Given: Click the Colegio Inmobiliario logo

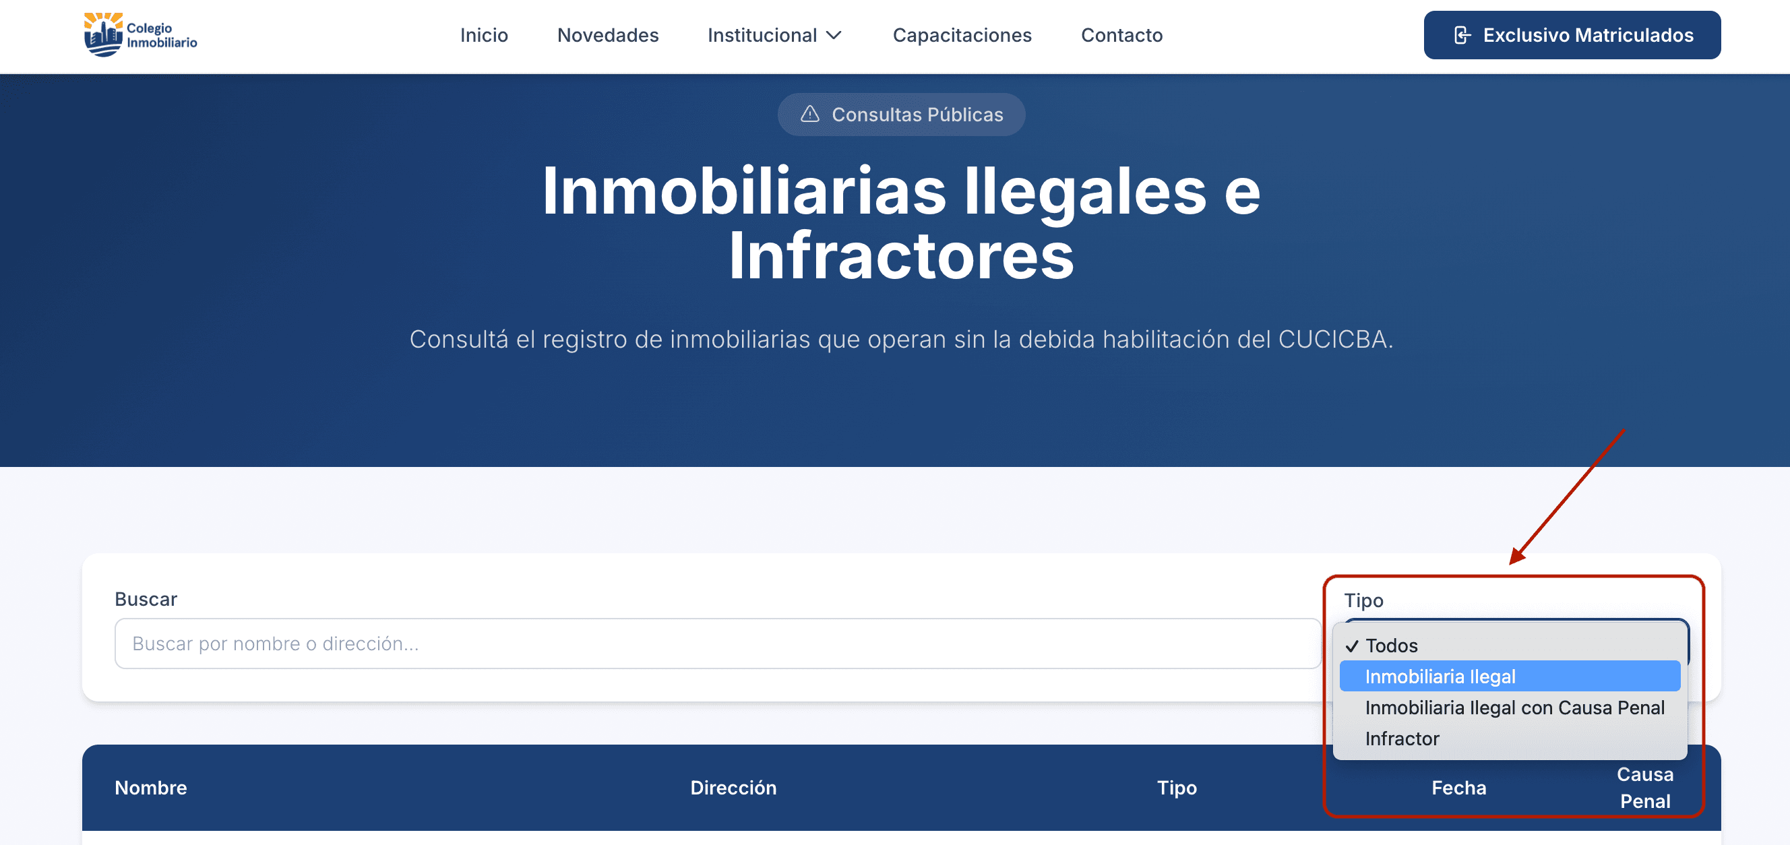Looking at the screenshot, I should (x=140, y=35).
